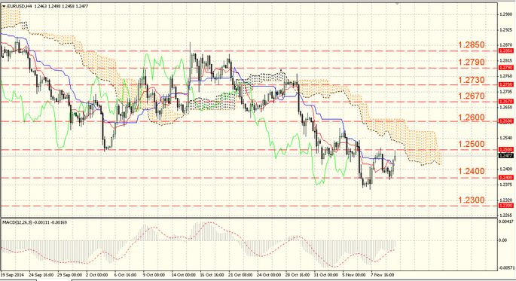Screen dimensions: 516x281
Task: Click the 24 Oct 00:00 time label
Action: 269,275
